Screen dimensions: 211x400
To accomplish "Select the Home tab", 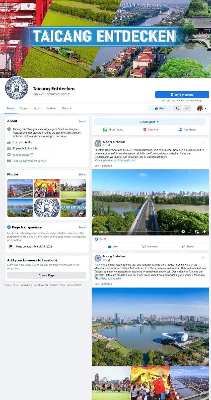I will (x=11, y=108).
